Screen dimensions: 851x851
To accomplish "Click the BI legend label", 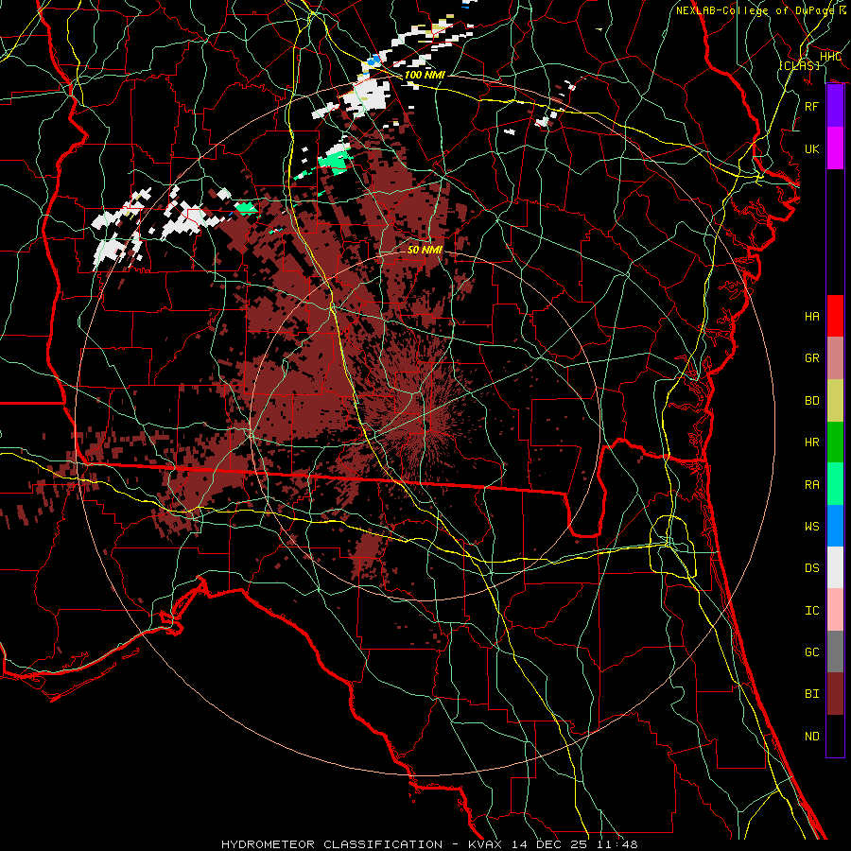I will [x=811, y=694].
